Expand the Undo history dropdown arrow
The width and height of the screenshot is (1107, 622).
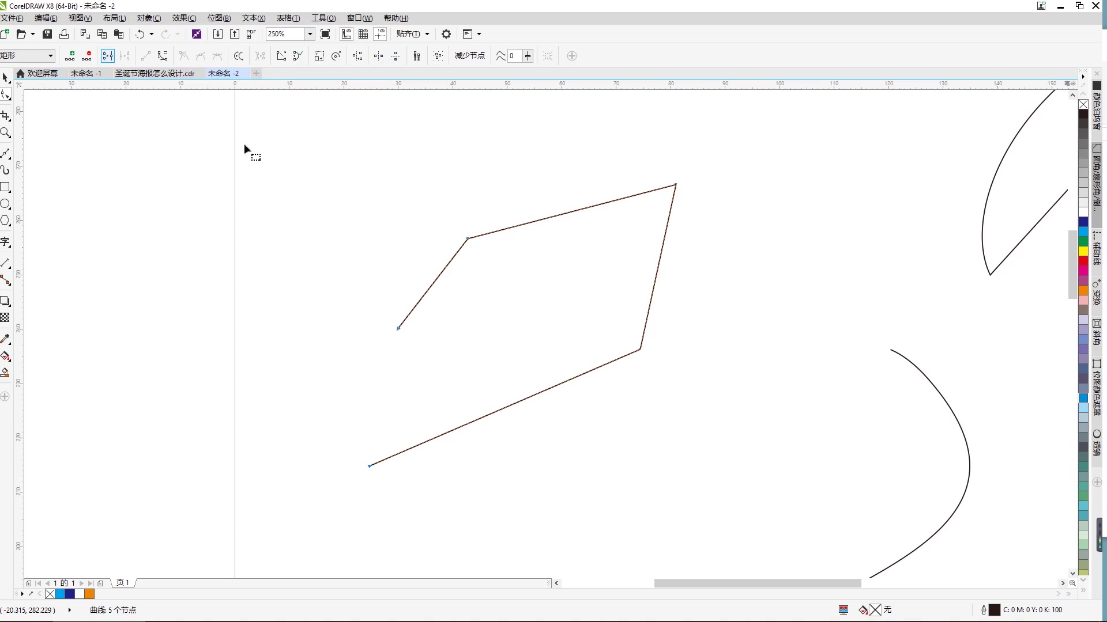(x=152, y=34)
